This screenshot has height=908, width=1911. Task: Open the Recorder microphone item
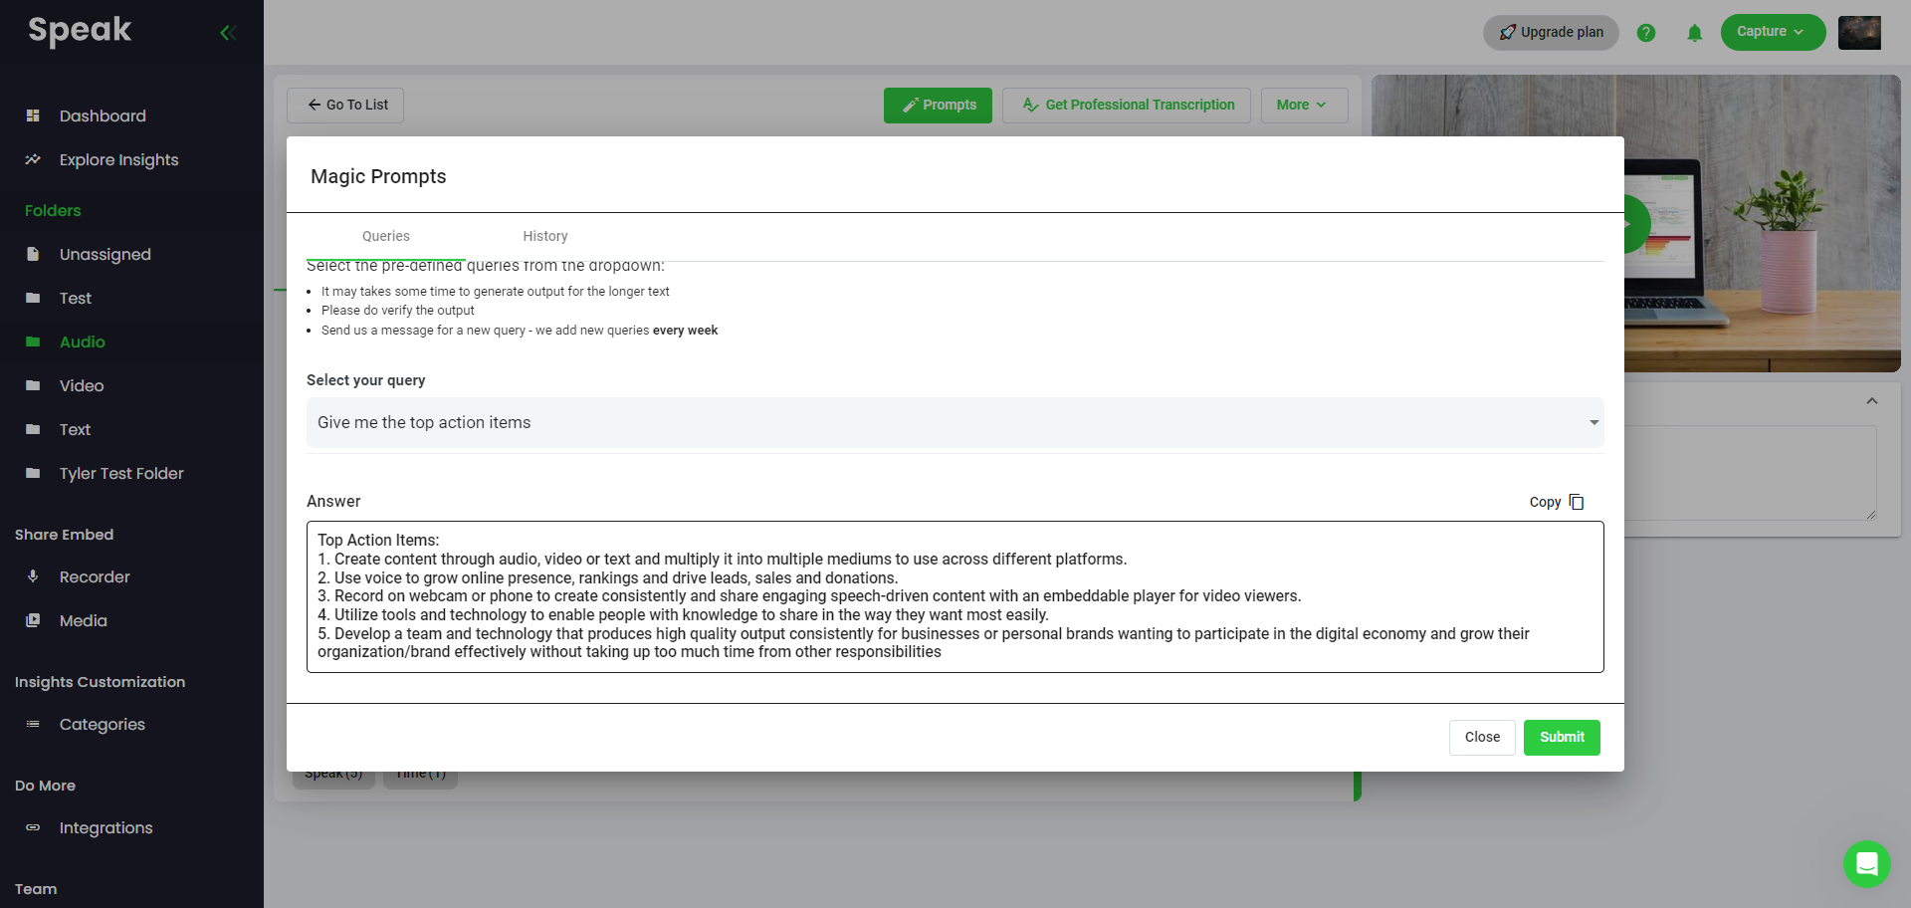[95, 577]
